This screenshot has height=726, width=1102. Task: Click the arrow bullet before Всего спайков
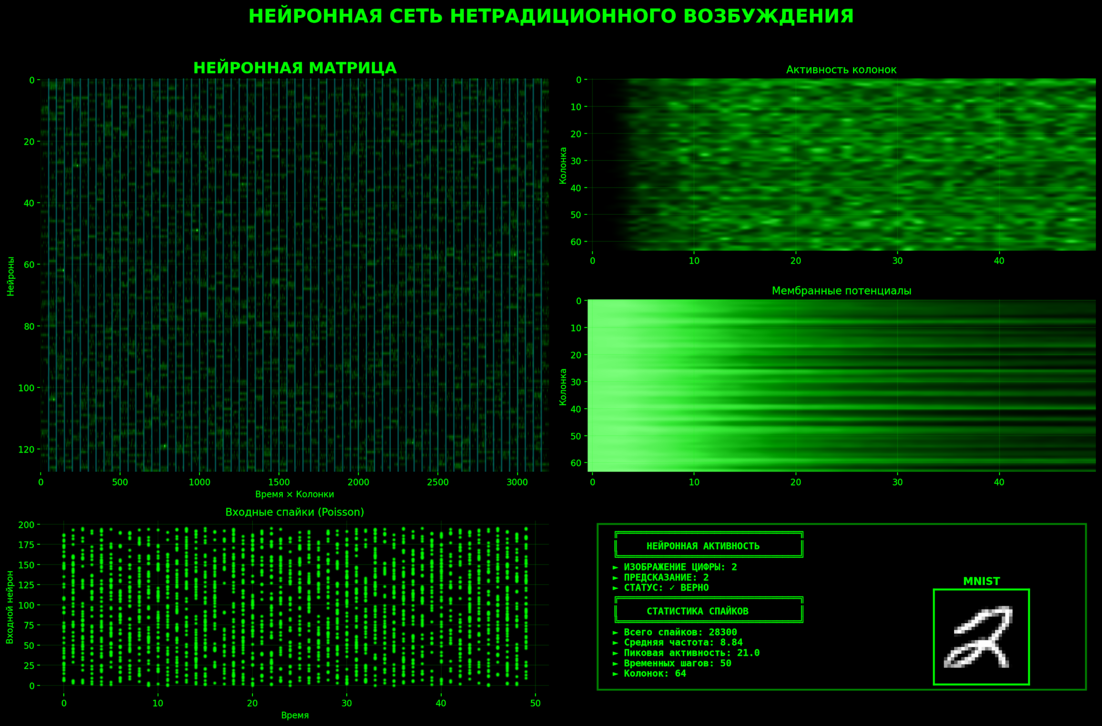point(615,633)
